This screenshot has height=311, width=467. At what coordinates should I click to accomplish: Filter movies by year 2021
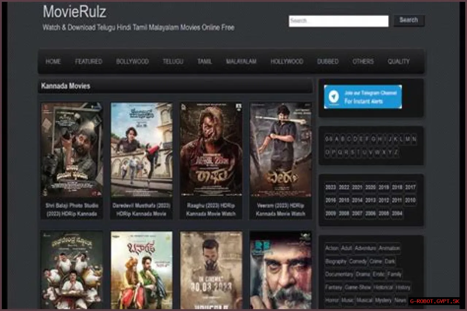357,187
